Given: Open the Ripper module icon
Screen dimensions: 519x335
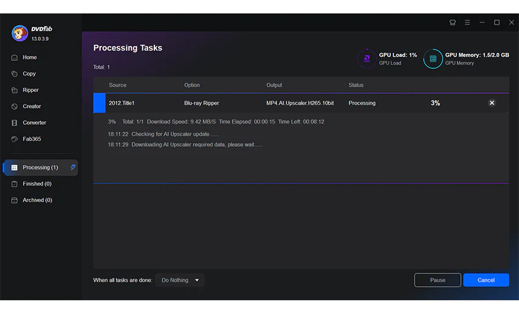Looking at the screenshot, I should click(x=14, y=90).
